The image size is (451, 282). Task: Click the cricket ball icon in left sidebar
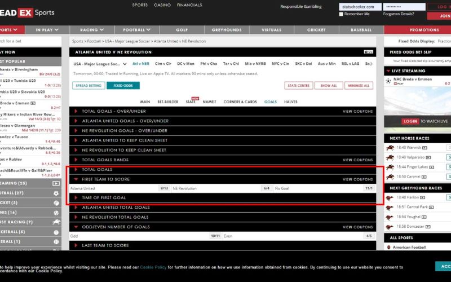[x=56, y=203]
